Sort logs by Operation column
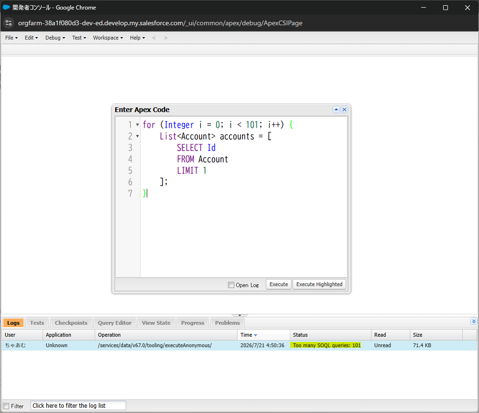479x413 pixels. (x=166, y=335)
